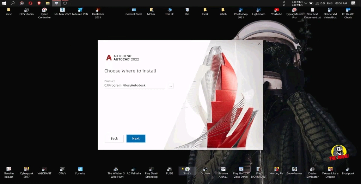Select the PC Health Check desktop icon
Screen dimensions: 361x184
(x=348, y=13)
